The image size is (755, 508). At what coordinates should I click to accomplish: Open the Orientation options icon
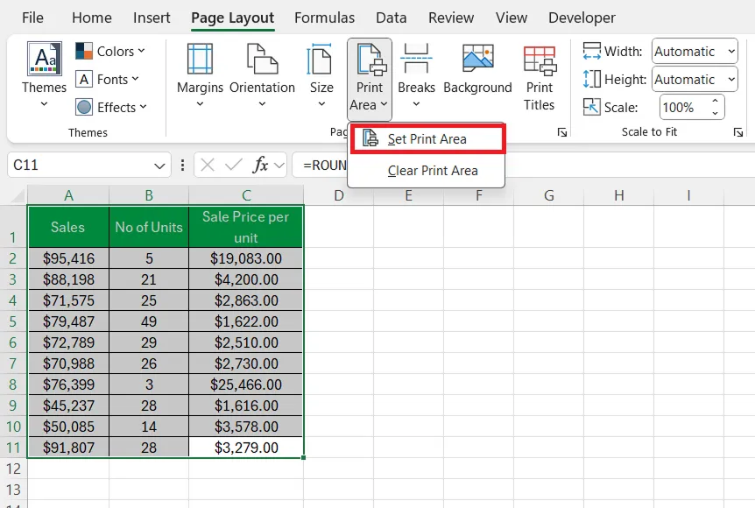[x=262, y=60]
